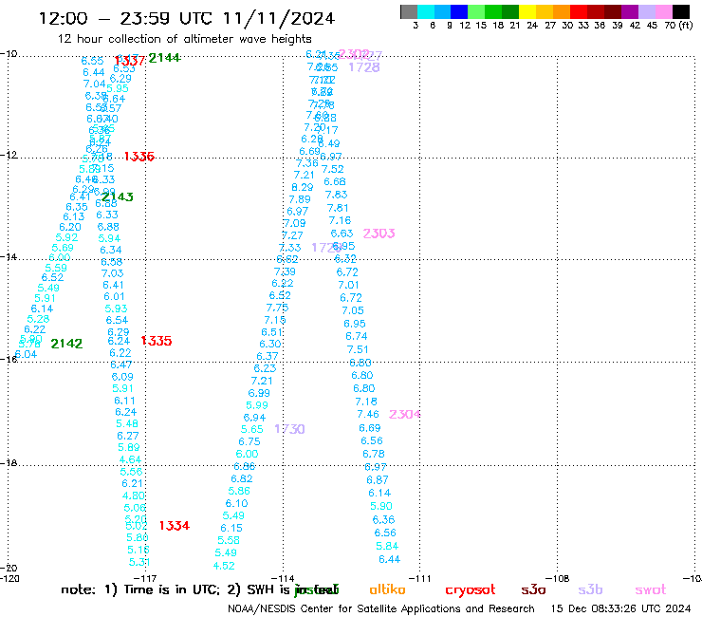Image resolution: width=702 pixels, height=617 pixels.
Task: Click the green "2142" time label
Action: coord(66,344)
